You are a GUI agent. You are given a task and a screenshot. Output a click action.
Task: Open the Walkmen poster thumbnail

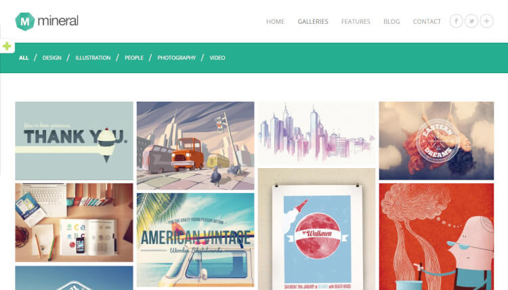point(316,229)
